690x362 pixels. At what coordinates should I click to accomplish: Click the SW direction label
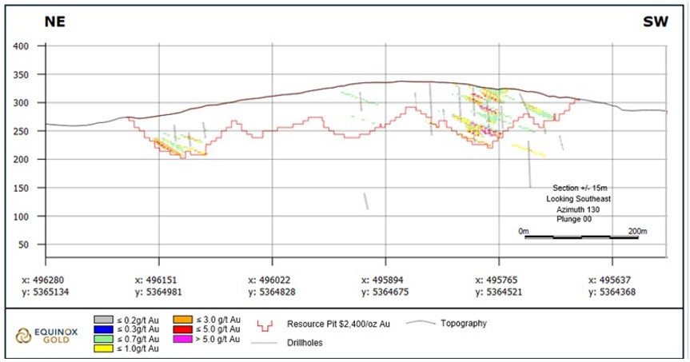point(656,22)
